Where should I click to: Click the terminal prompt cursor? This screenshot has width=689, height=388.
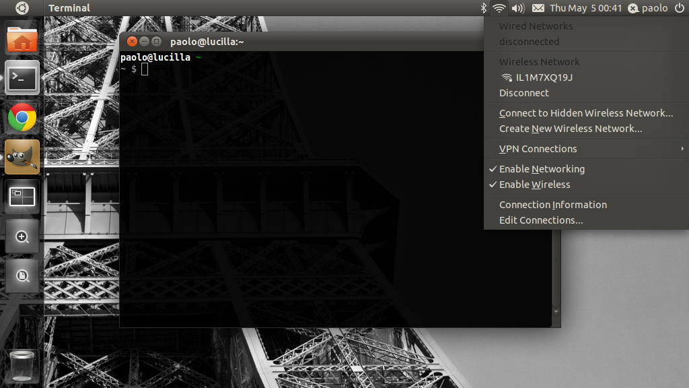(145, 69)
